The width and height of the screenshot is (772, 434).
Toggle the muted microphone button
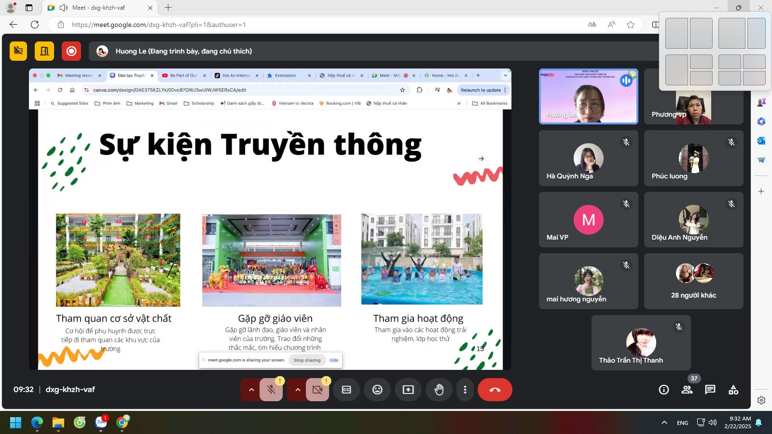[271, 390]
